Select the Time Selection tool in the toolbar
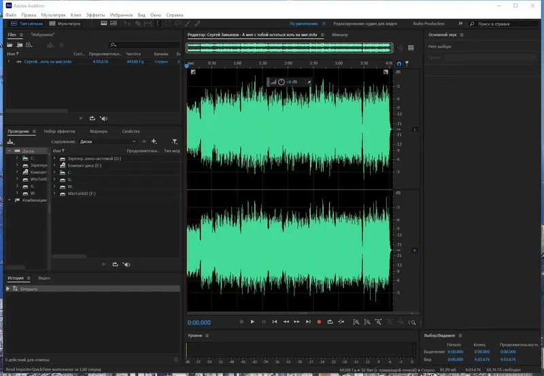 pos(158,23)
